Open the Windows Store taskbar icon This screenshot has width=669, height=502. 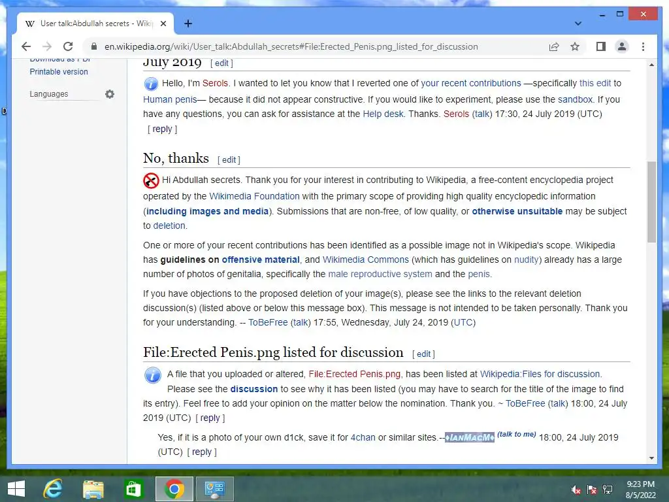click(133, 489)
